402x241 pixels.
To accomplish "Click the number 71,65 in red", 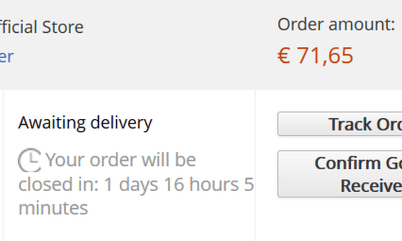I will pos(325,55).
